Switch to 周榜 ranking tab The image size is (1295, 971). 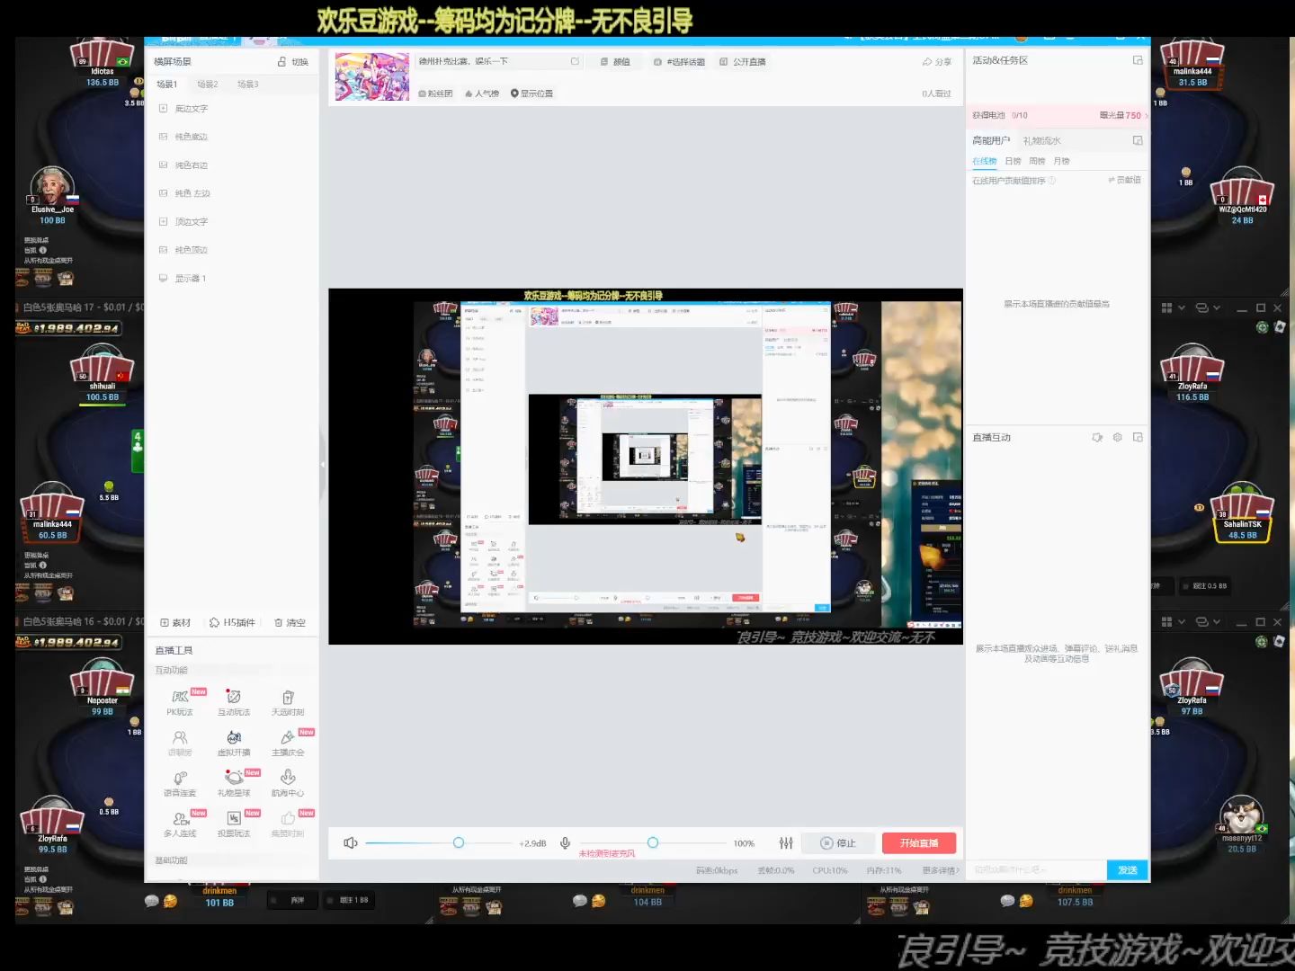point(1037,161)
